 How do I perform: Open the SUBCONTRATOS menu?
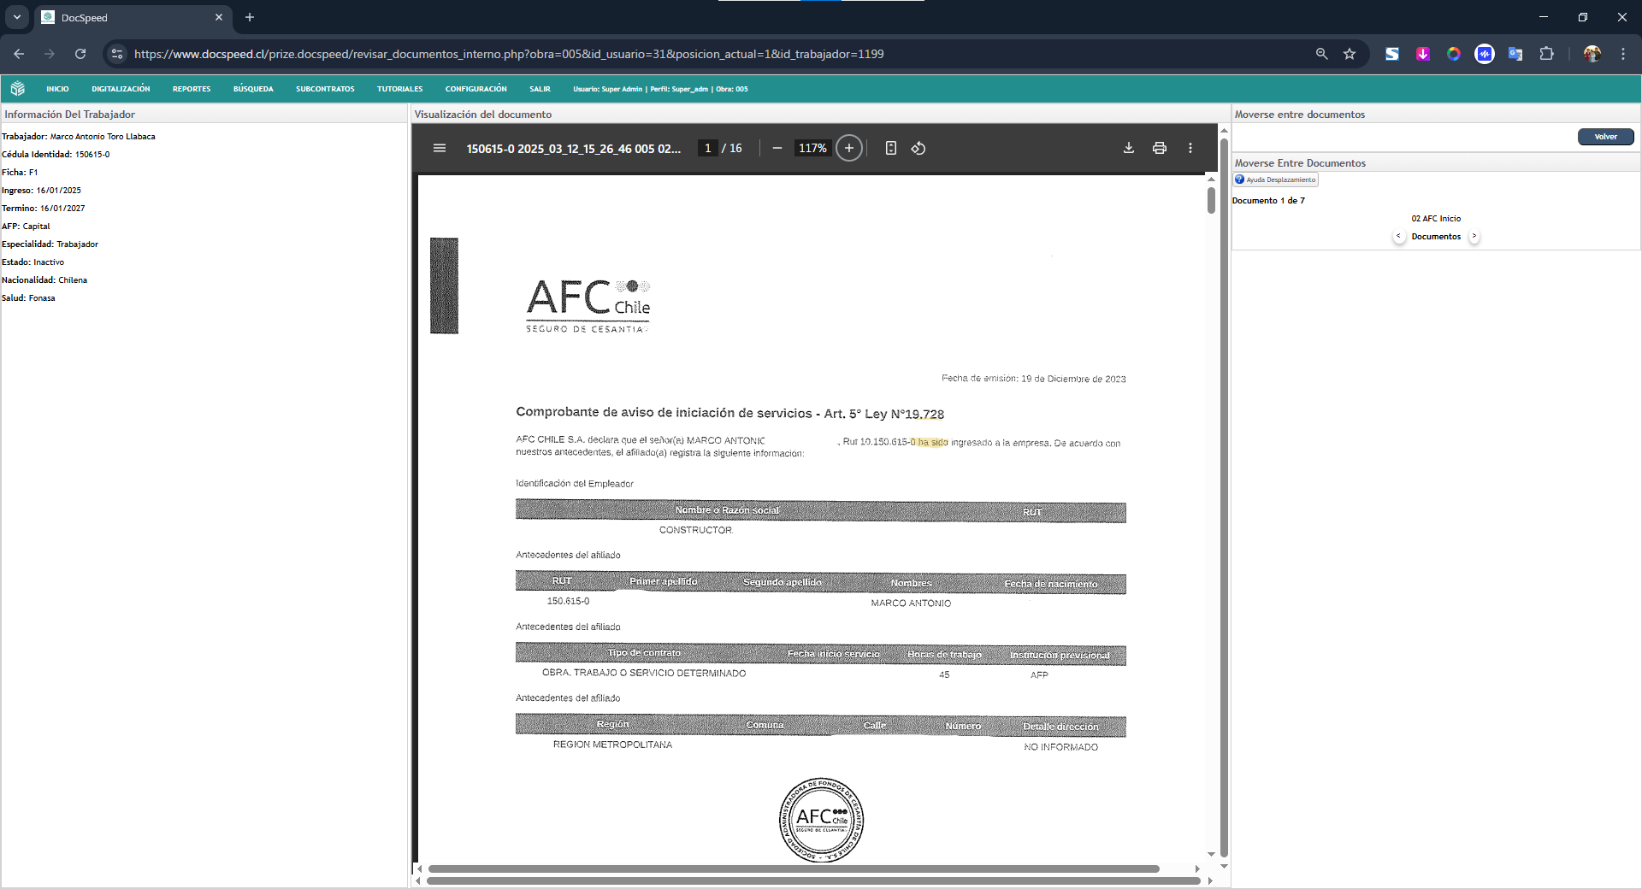click(x=325, y=89)
